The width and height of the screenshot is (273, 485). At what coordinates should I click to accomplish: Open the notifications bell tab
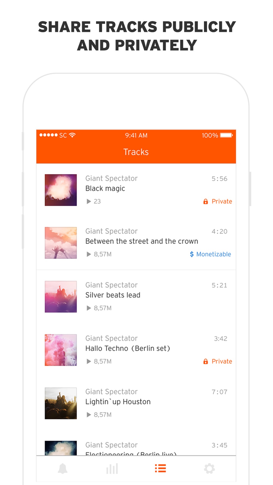coord(63,468)
